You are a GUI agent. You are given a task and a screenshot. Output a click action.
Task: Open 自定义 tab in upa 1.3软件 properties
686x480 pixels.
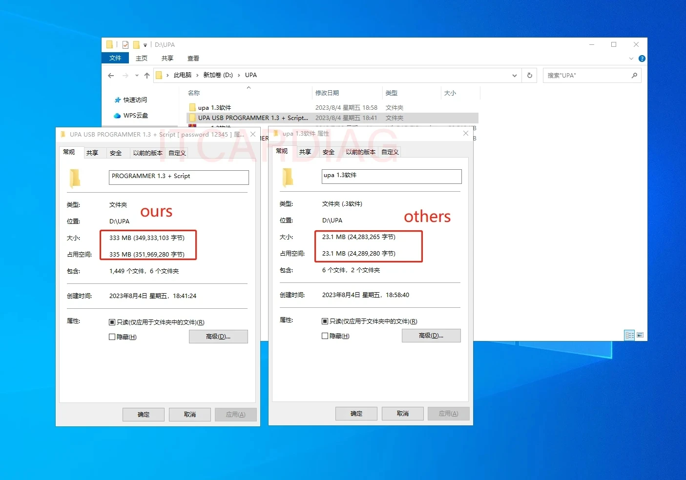[390, 152]
